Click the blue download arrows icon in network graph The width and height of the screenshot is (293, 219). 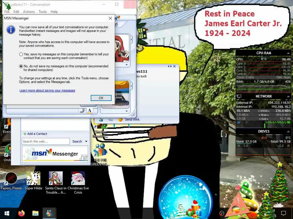click(239, 123)
